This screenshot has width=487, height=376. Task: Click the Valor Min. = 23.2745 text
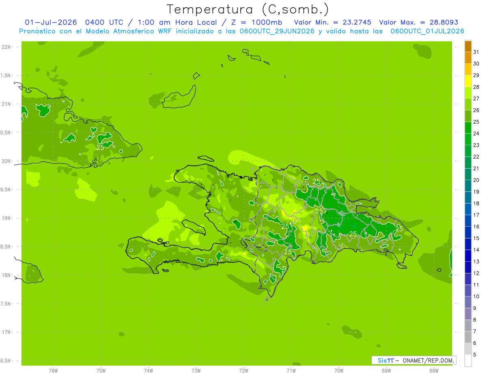point(333,22)
